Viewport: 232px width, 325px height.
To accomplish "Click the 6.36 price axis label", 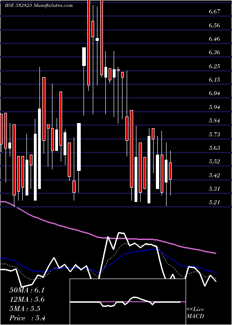I will 214,52.
